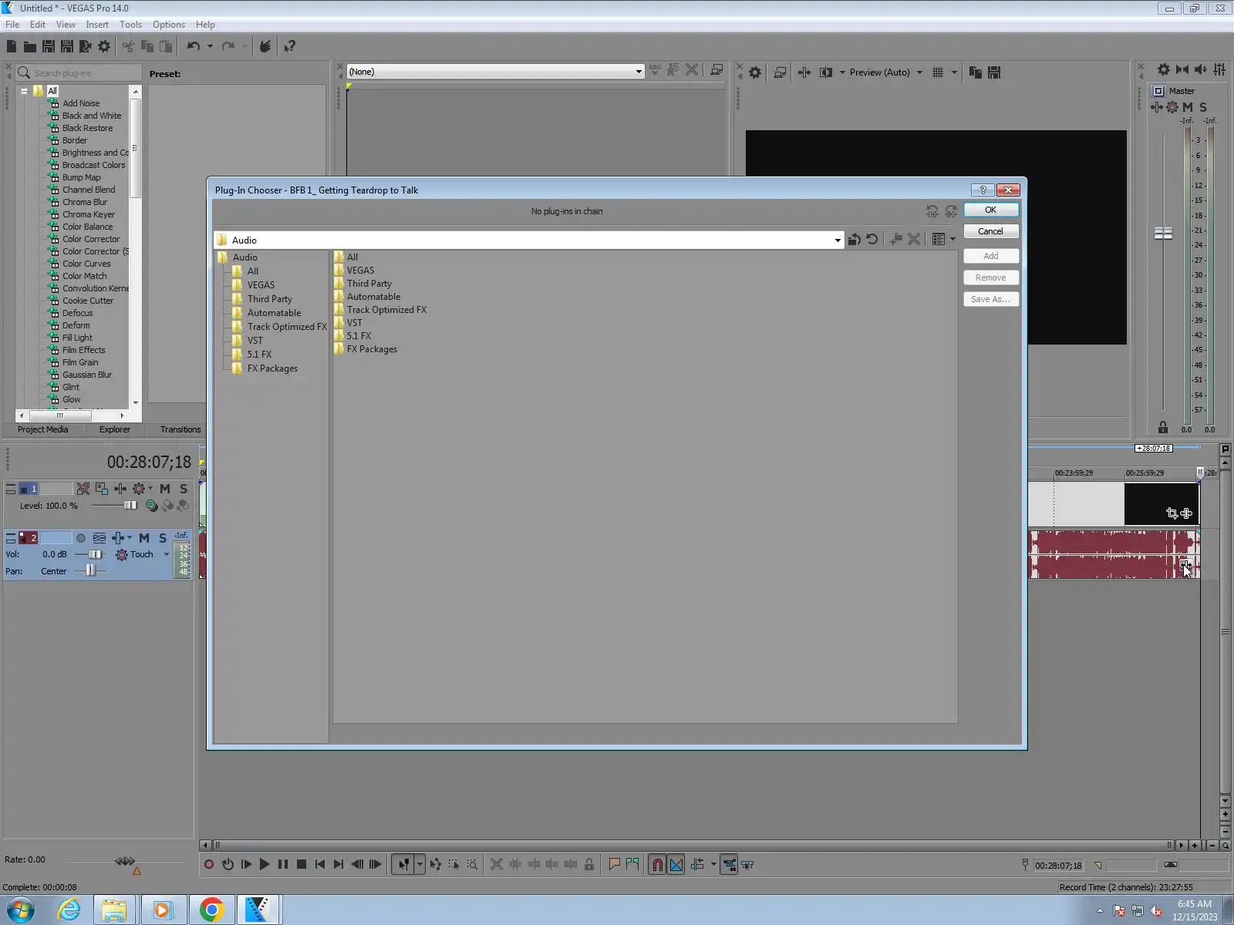Image resolution: width=1234 pixels, height=925 pixels.
Task: Toggle Loop Playback in transport bar
Action: click(x=228, y=865)
